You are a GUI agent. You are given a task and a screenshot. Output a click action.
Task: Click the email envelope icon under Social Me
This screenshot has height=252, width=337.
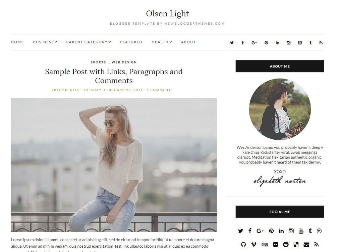coord(306,244)
